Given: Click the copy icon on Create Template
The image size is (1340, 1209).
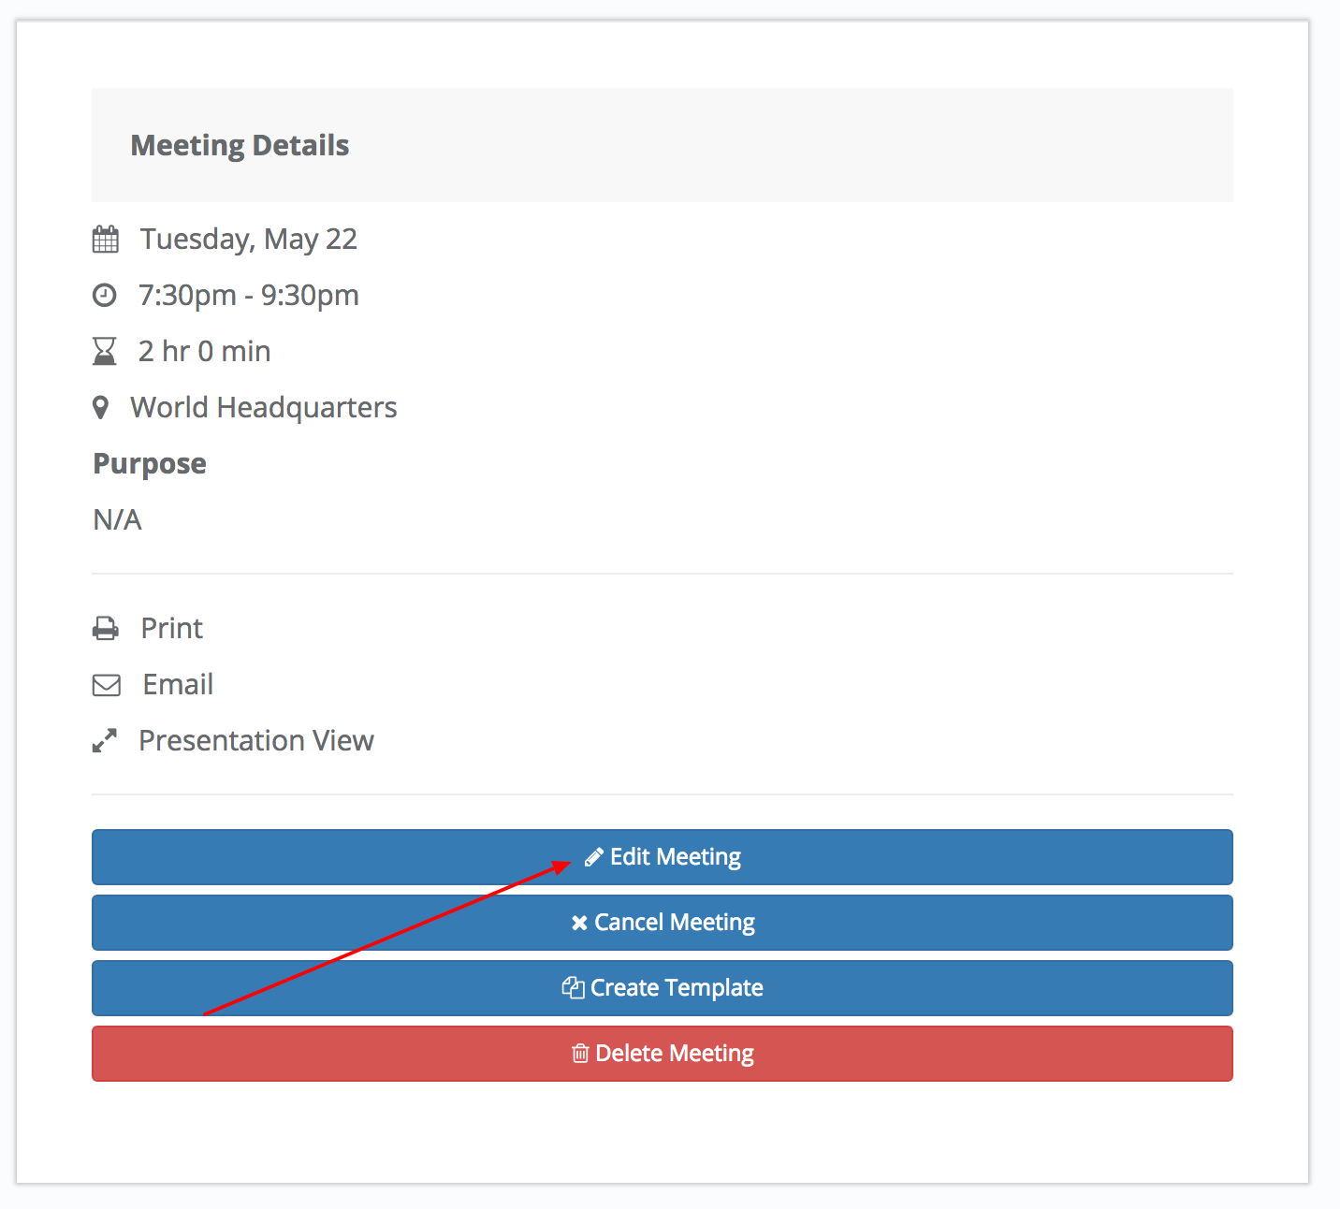Looking at the screenshot, I should click(573, 987).
